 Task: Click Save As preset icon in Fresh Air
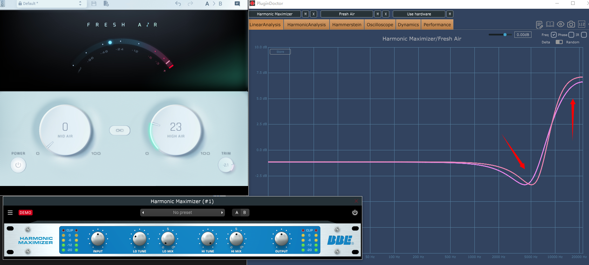pyautogui.click(x=106, y=3)
